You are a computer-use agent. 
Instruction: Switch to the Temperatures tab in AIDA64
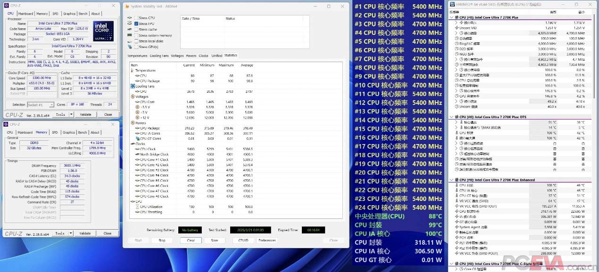coord(138,56)
